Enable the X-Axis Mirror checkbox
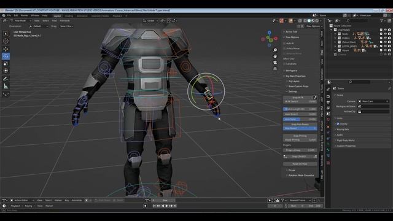 point(284,48)
